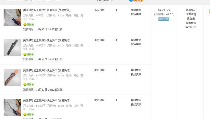Click the 含运费 ¥0.00 shipping text
This screenshot has width=210, height=119.
164,14
